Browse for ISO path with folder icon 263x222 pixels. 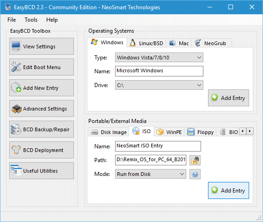[x=195, y=160]
